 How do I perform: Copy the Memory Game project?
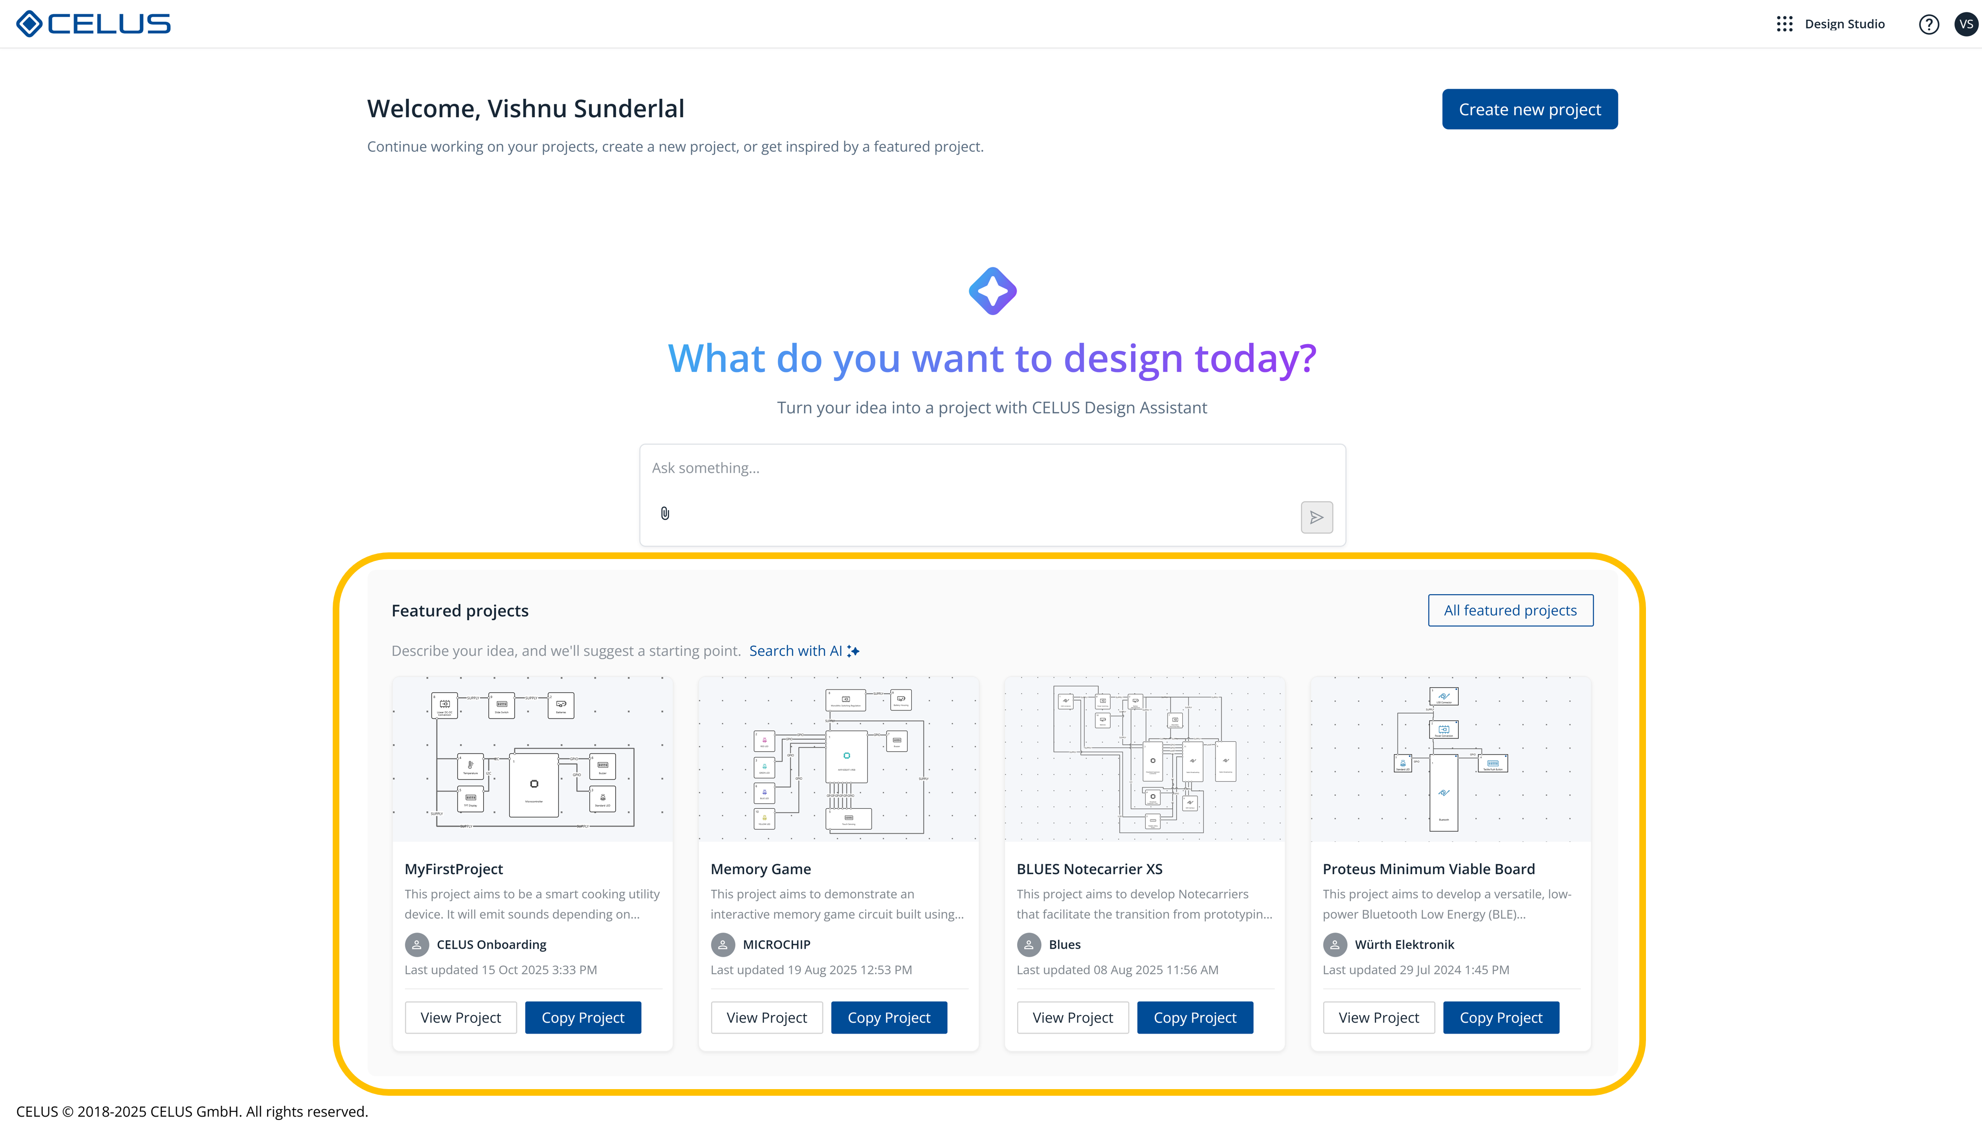click(889, 1017)
